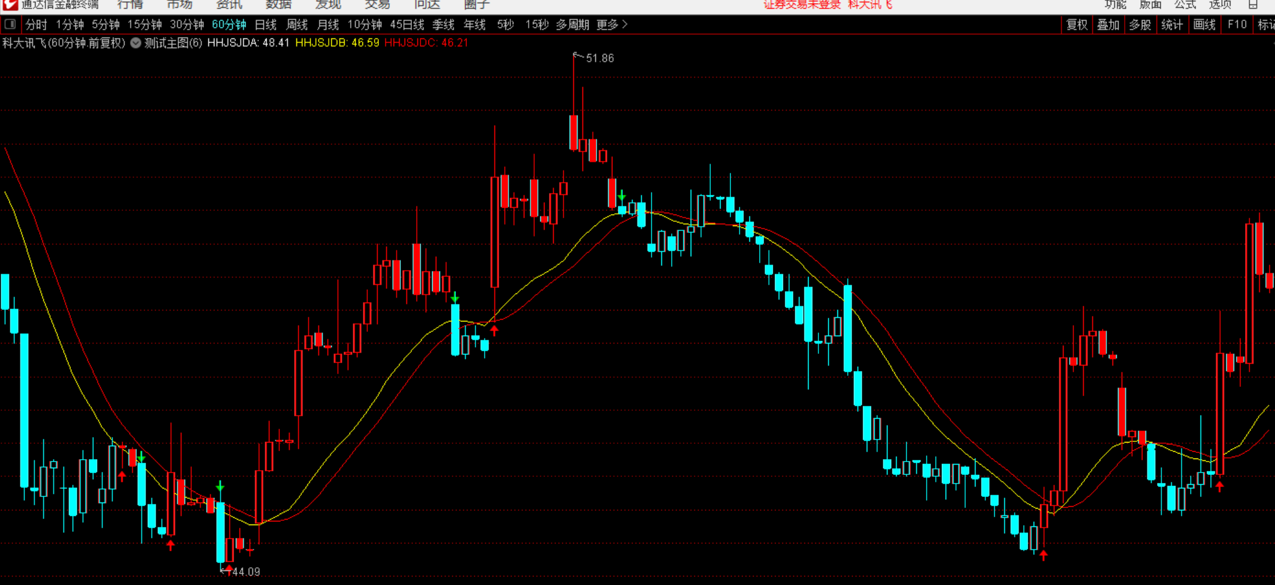Click the 科大讯飞(60分钟.前复权) chart label
Screen dimensions: 1275x585
(x=64, y=43)
